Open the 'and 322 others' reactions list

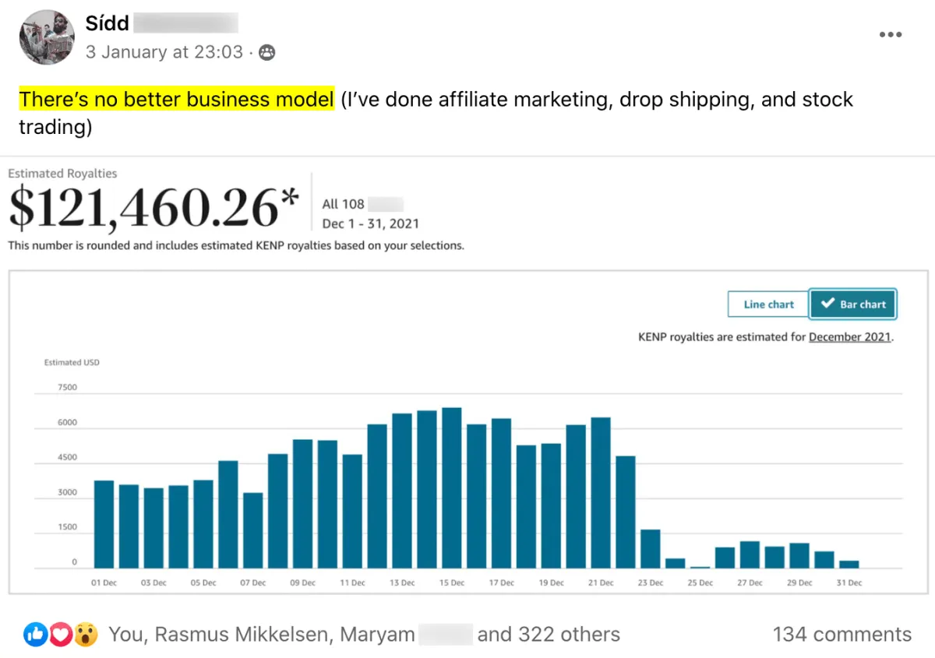(549, 635)
